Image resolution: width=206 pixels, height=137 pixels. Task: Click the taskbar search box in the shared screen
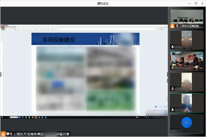15,117
